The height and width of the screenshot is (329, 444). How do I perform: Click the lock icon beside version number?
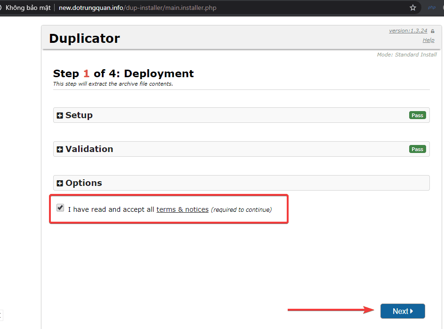coord(433,31)
